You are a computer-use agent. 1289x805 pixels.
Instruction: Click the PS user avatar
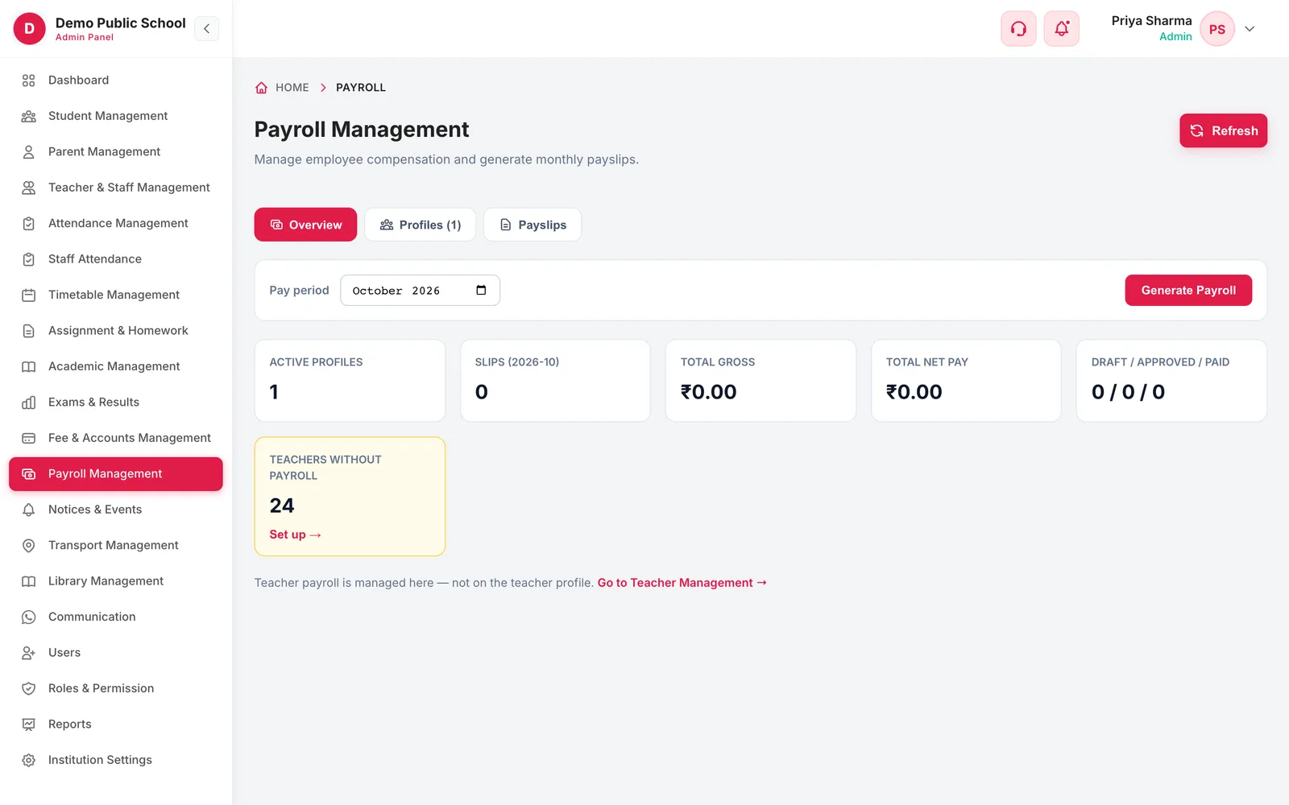coord(1217,29)
